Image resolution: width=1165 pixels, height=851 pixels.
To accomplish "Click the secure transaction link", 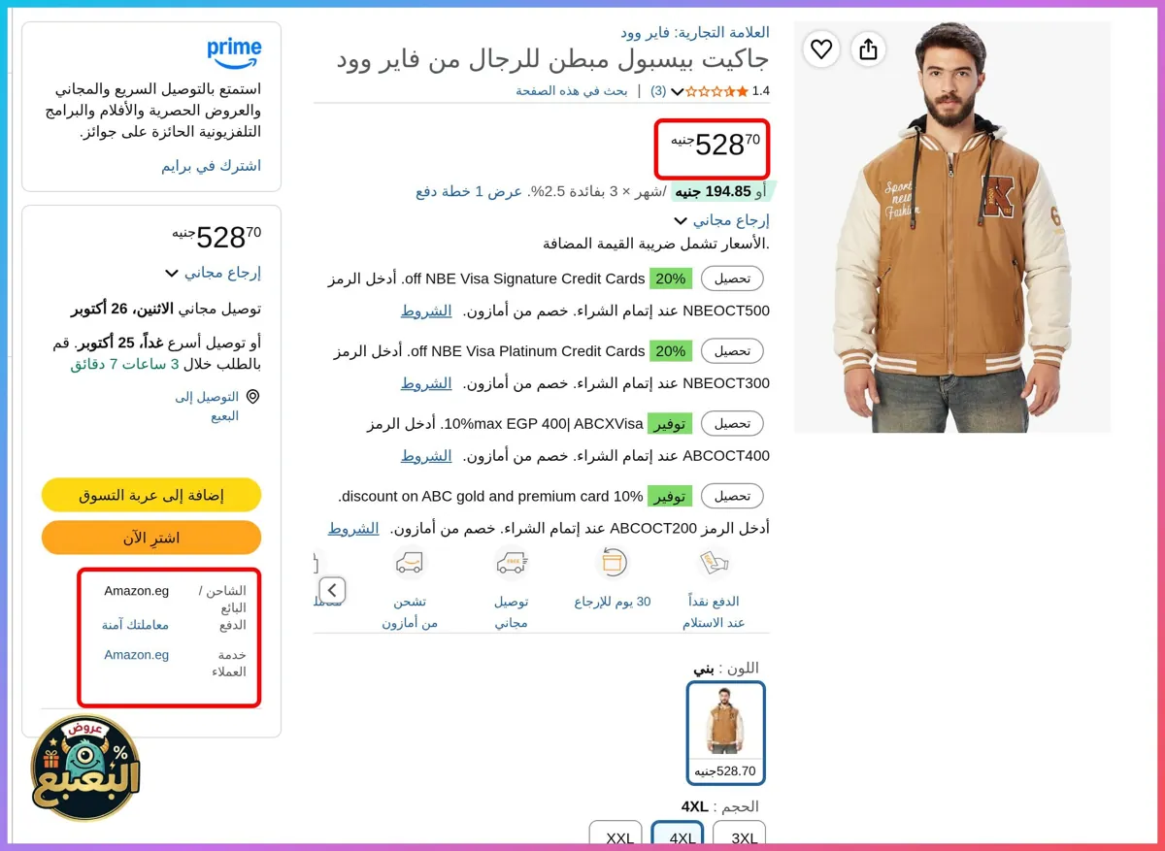I will click(136, 624).
